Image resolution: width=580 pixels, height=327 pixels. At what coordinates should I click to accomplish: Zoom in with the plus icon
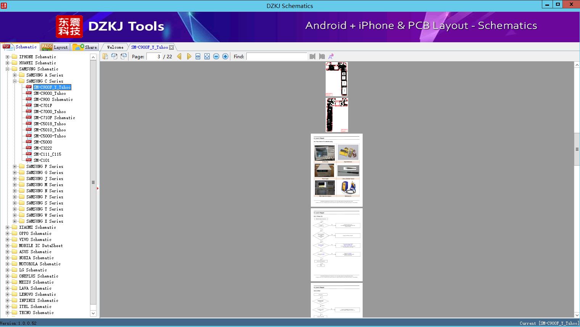tap(225, 56)
